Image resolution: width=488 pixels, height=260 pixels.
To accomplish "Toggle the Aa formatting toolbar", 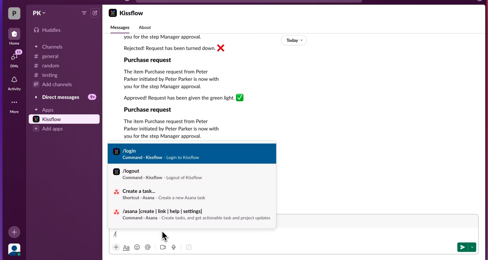I will [x=126, y=247].
